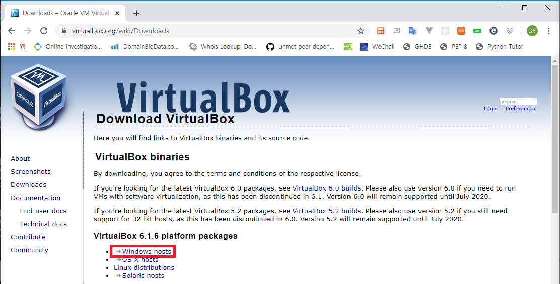Open Downloads in the sidebar
This screenshot has width=560, height=284.
point(29,184)
